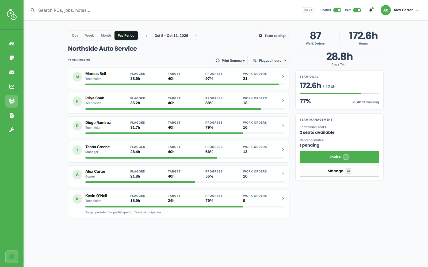This screenshot has width=428, height=267.
Task: Click the clock-dollar app logo
Action: click(12, 15)
